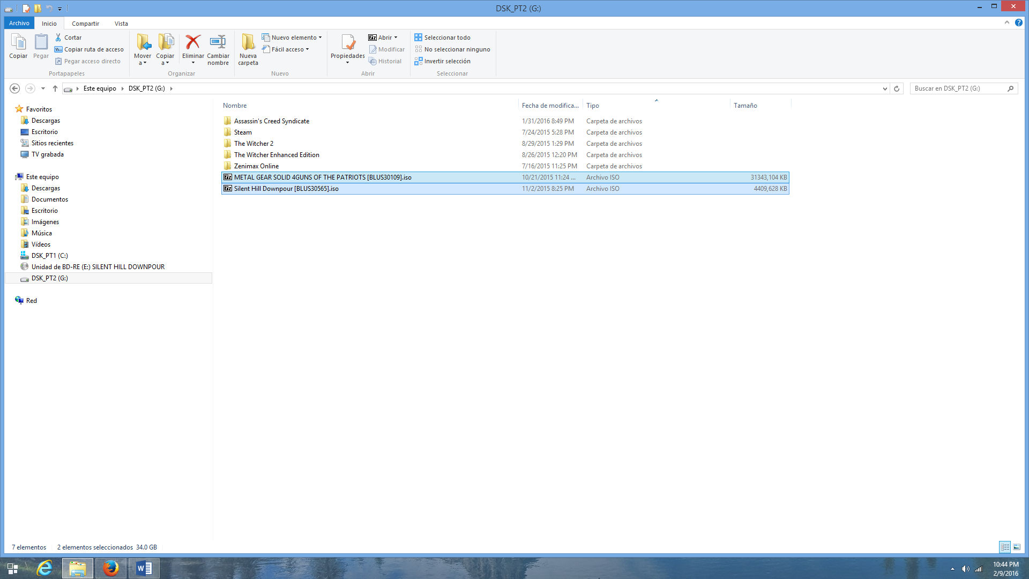Open the Vista ribbon tab

(121, 24)
